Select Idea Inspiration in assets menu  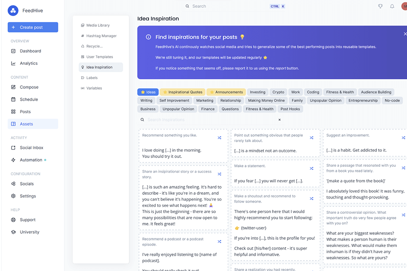101,67
